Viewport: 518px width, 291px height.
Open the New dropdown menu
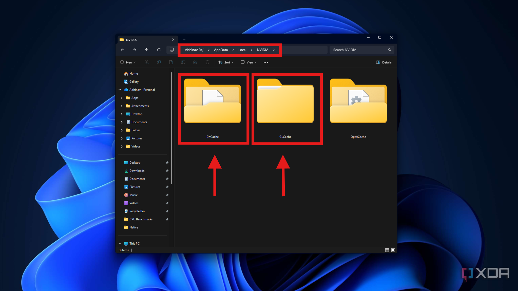click(x=128, y=62)
